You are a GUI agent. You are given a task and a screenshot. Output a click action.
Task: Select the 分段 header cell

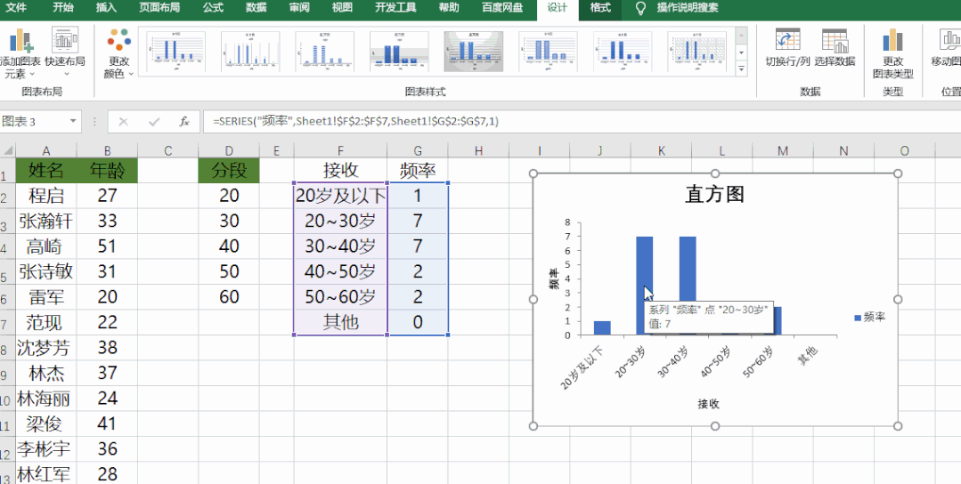tap(229, 170)
